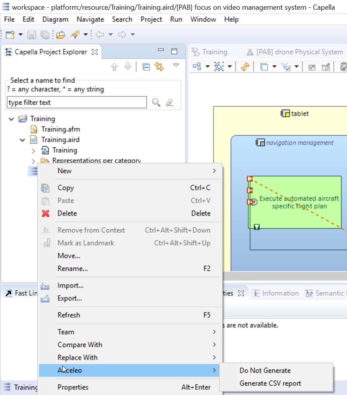347x395 pixels.
Task: Open the New wizard dropdown arrow
Action: (21, 34)
